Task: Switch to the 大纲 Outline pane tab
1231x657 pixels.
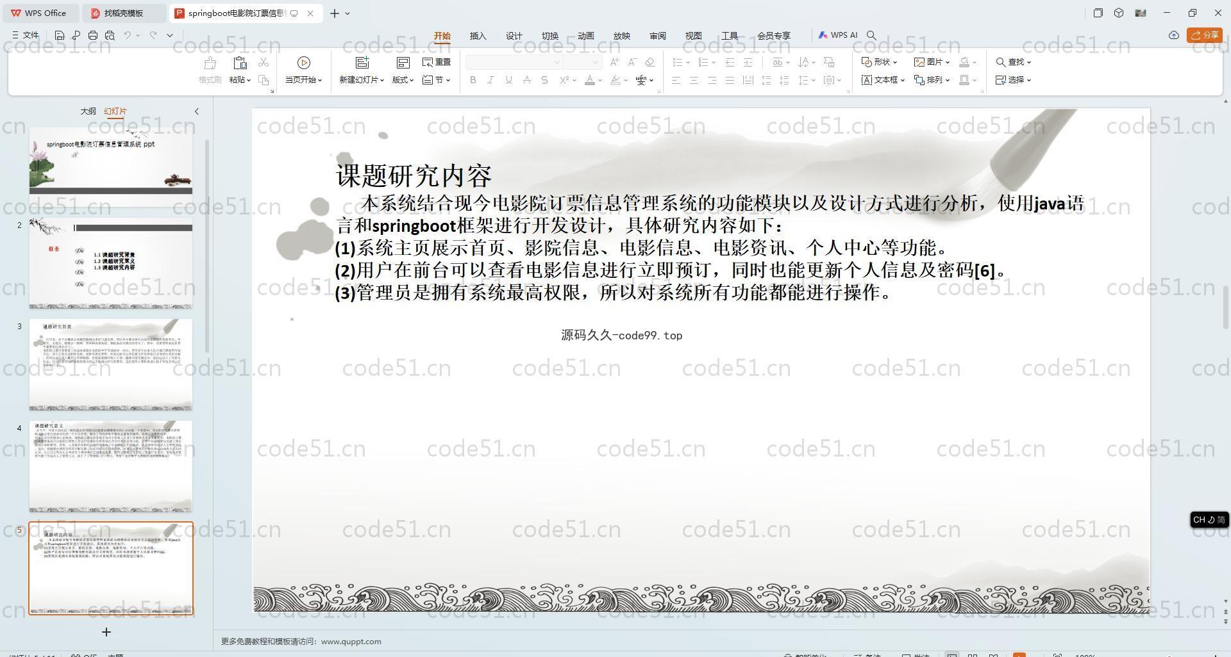Action: point(88,111)
